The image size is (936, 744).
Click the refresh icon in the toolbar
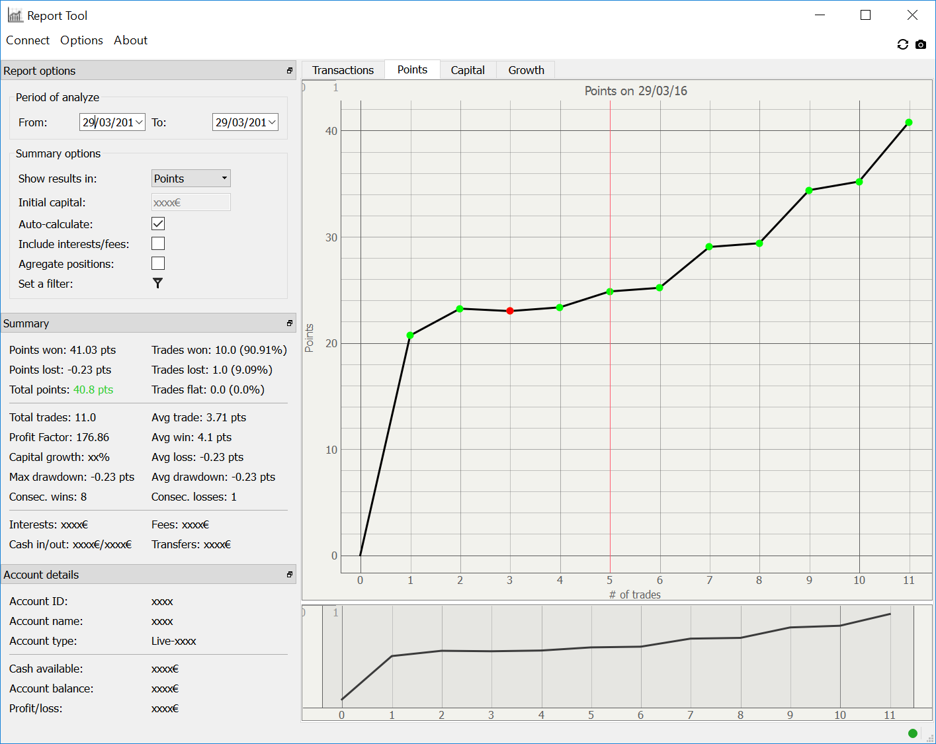point(902,44)
